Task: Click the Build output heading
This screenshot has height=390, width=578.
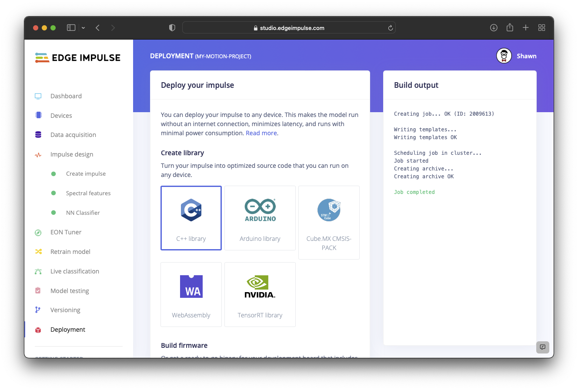Action: click(x=416, y=85)
